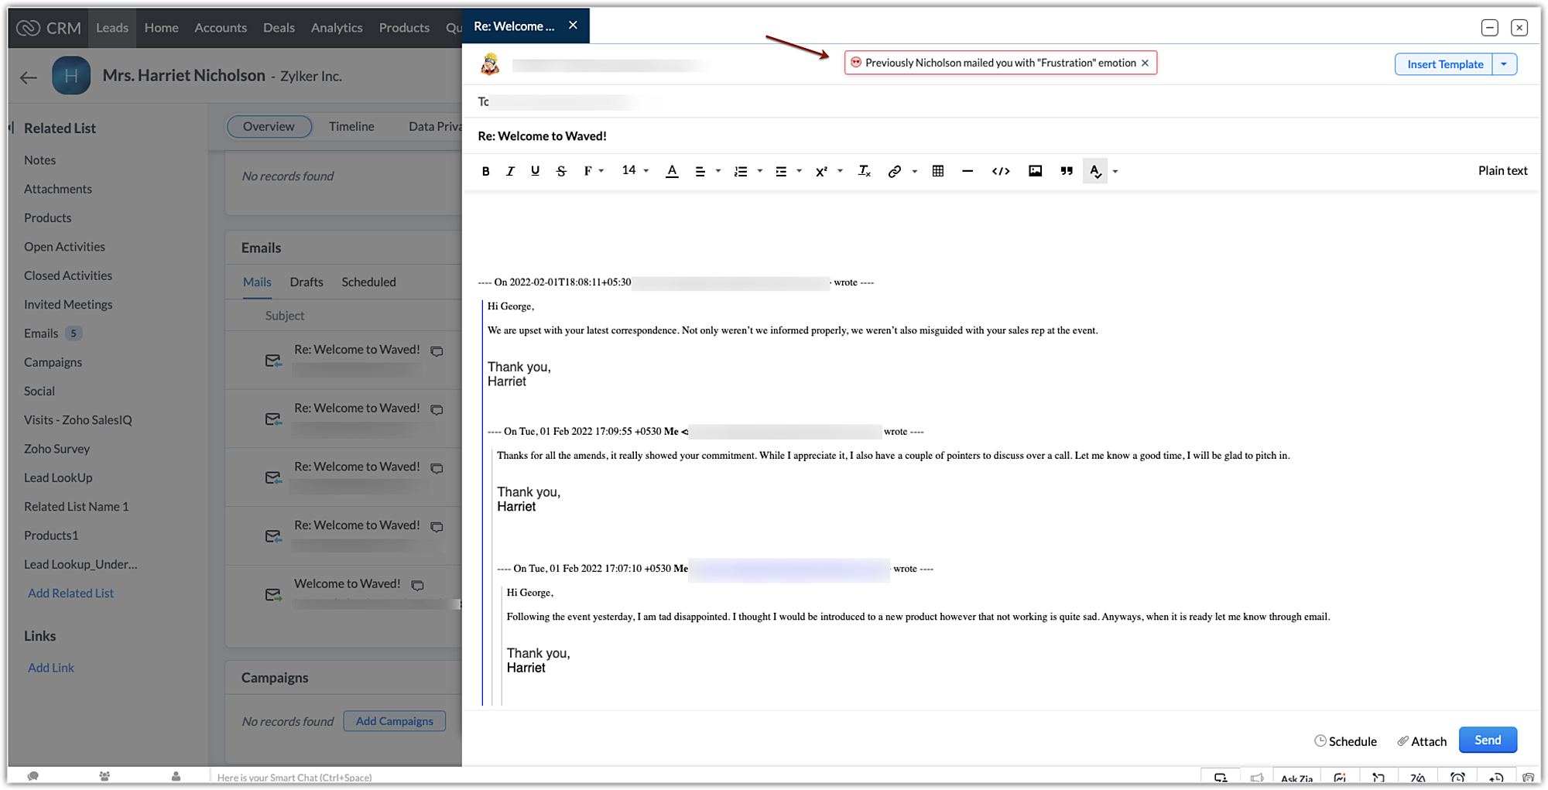
Task: Open font color picker
Action: point(672,171)
